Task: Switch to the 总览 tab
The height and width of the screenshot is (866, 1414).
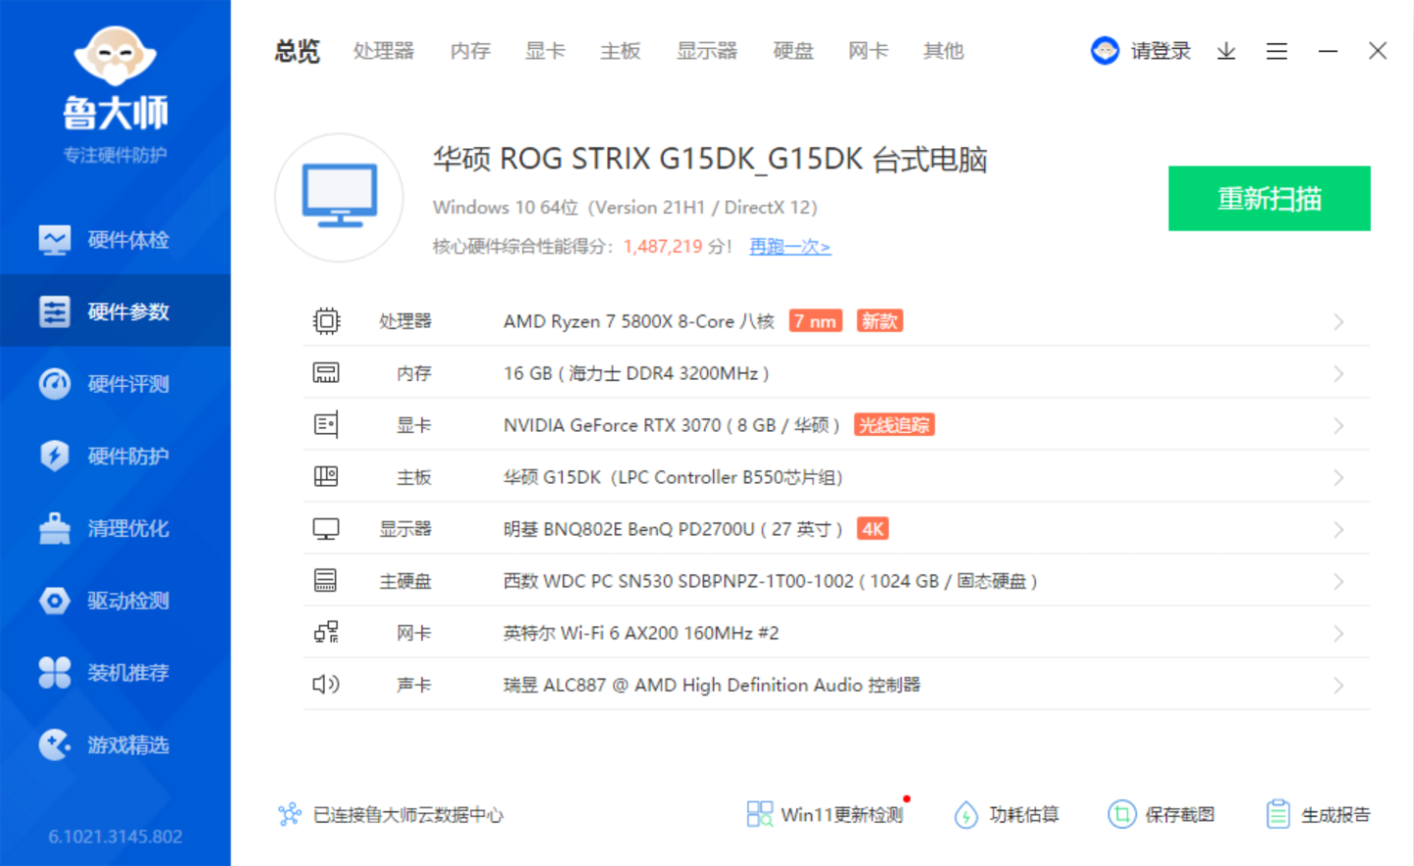Action: pyautogui.click(x=297, y=51)
